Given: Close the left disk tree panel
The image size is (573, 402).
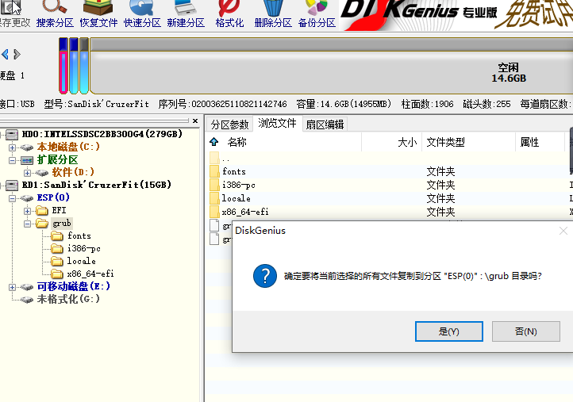Looking at the screenshot, I should (x=195, y=121).
